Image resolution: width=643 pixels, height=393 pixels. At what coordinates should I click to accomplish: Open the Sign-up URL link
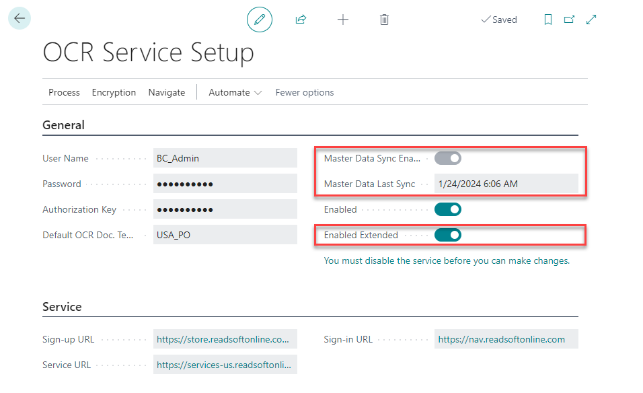point(223,339)
